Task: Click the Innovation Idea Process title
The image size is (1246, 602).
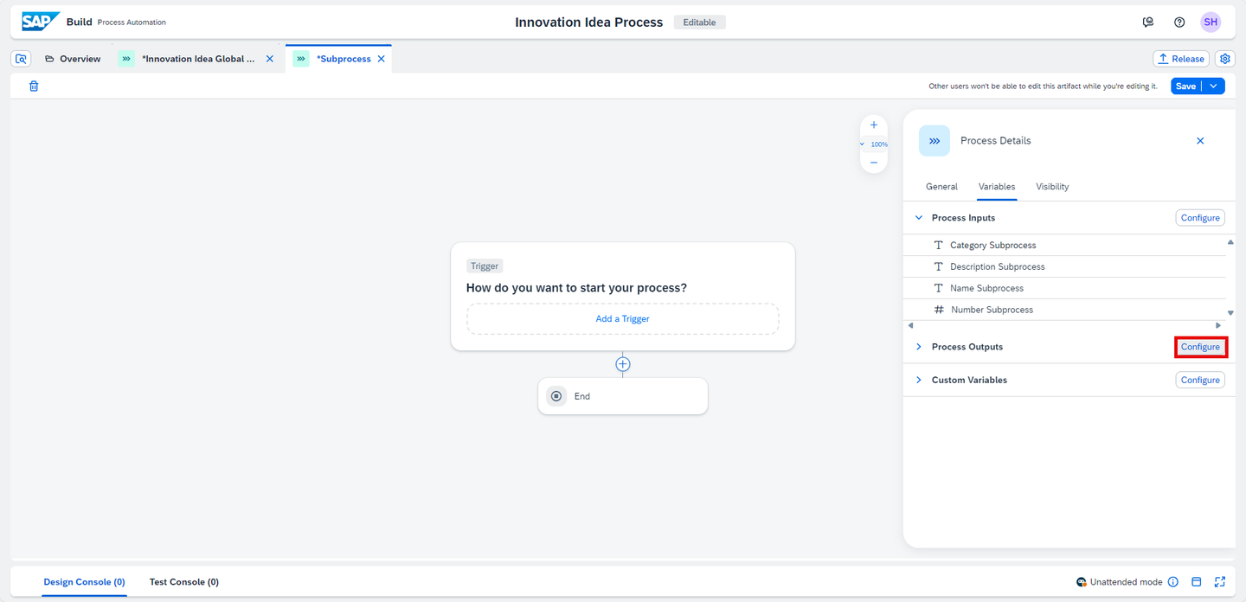Action: point(589,22)
